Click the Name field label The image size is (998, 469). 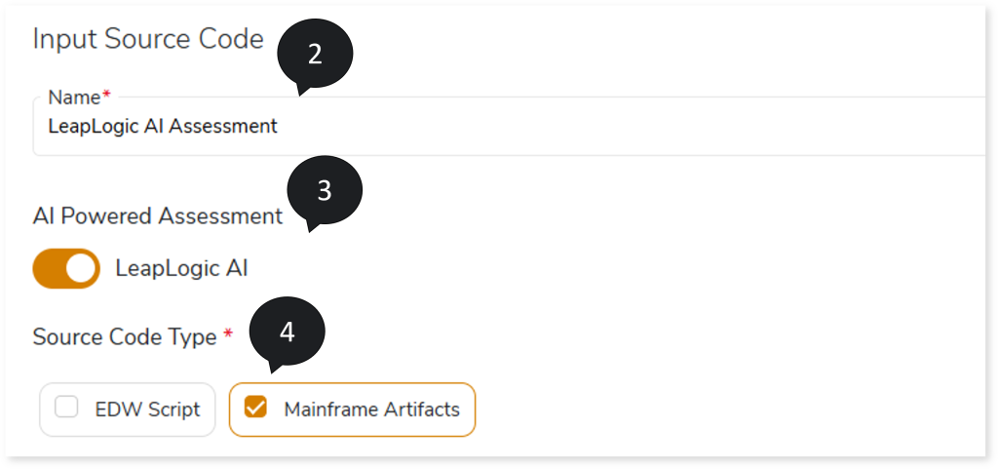point(74,98)
